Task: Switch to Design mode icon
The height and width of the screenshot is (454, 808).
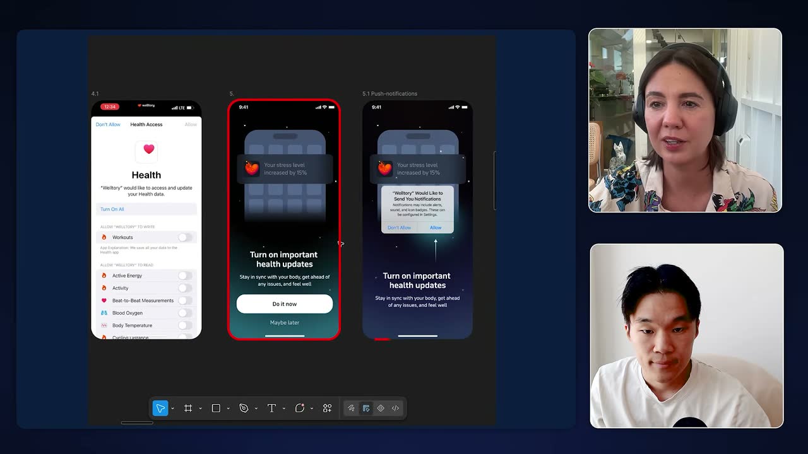Action: pos(366,409)
